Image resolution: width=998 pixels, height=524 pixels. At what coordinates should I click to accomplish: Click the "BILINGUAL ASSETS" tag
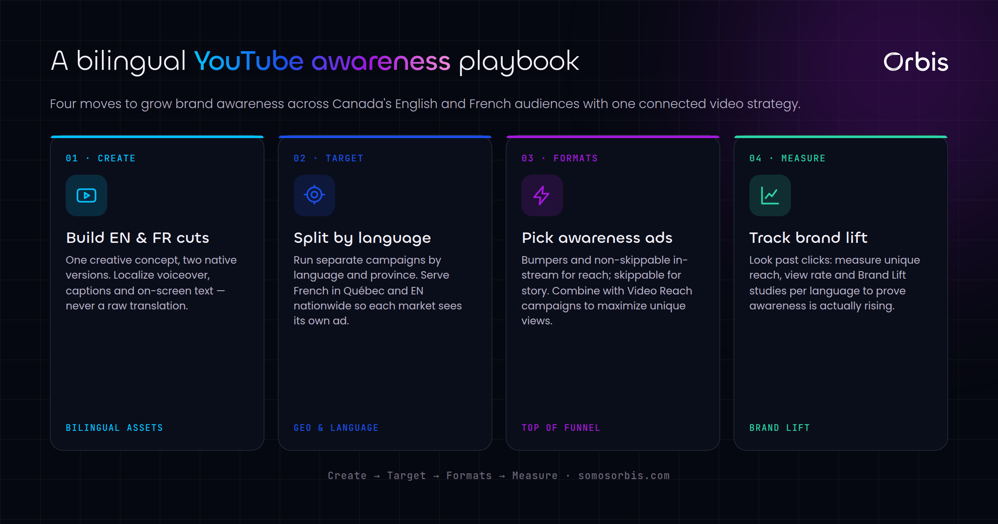pyautogui.click(x=114, y=428)
